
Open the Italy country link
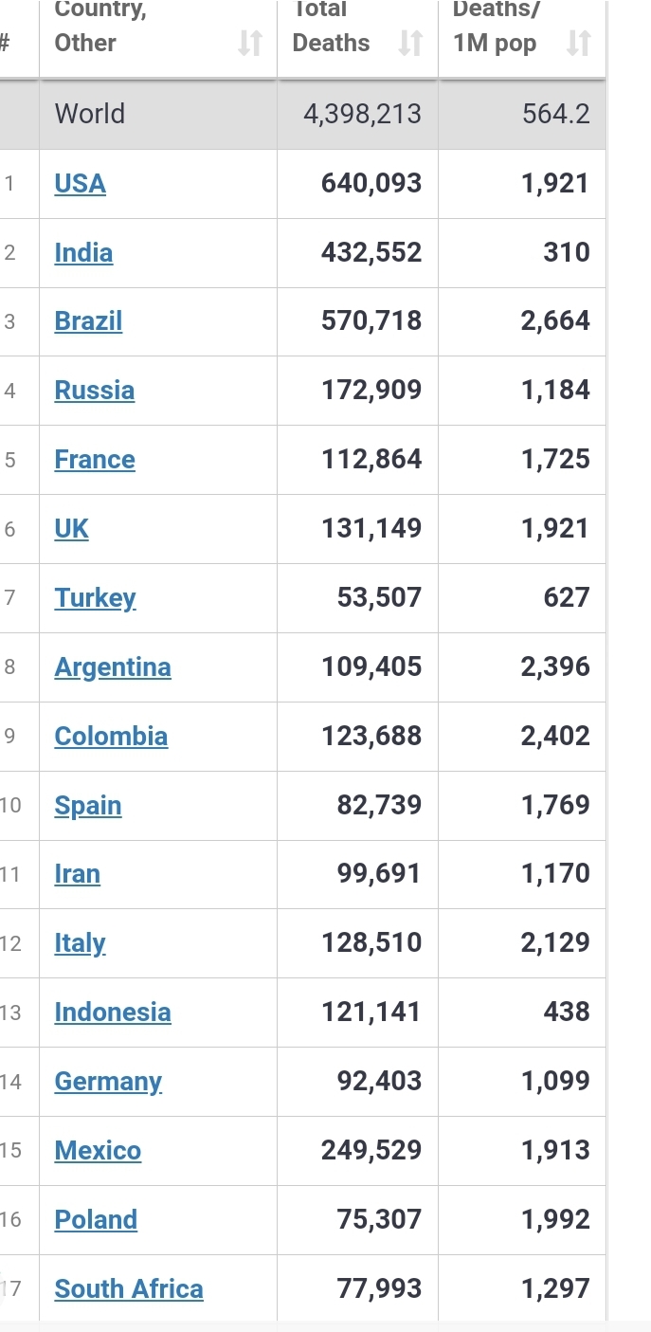[81, 943]
